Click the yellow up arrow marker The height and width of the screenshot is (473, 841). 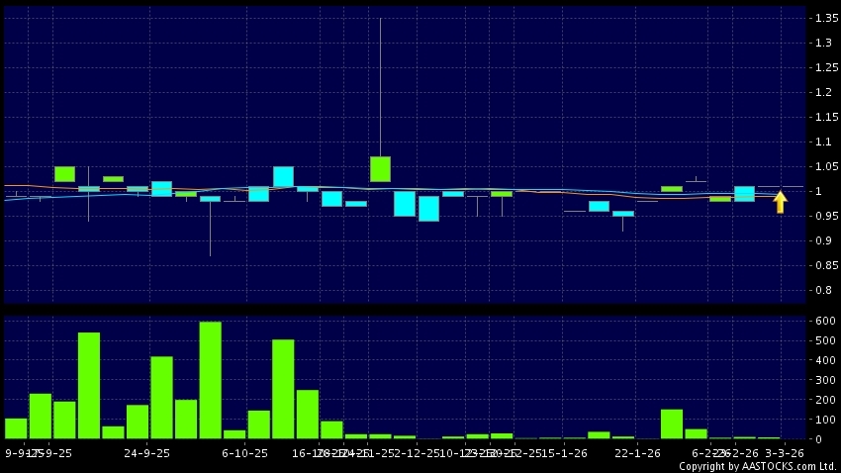[x=780, y=202]
